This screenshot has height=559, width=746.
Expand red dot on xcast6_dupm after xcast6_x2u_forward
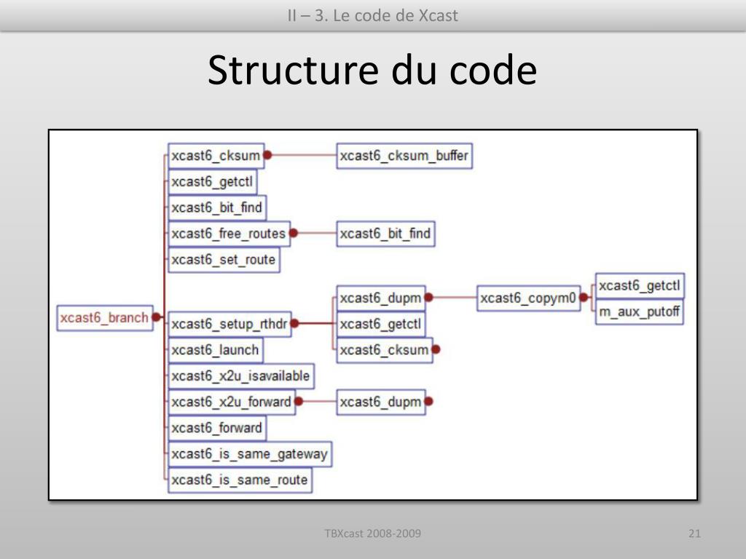click(x=428, y=401)
